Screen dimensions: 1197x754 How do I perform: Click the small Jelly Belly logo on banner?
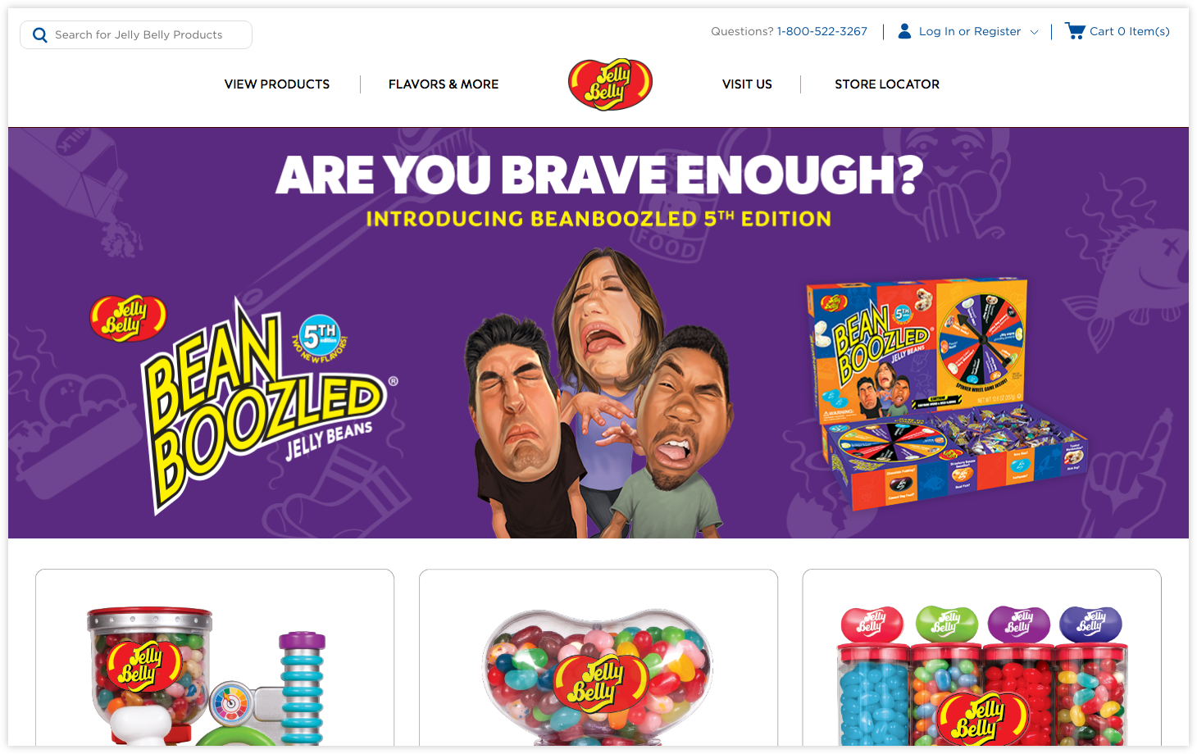(128, 318)
